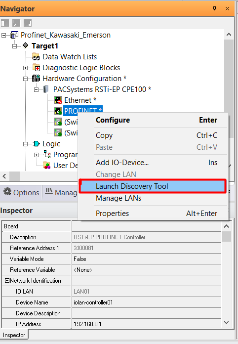Click the PACSystems RSTi-EP CPE100 icon

click(x=46, y=89)
